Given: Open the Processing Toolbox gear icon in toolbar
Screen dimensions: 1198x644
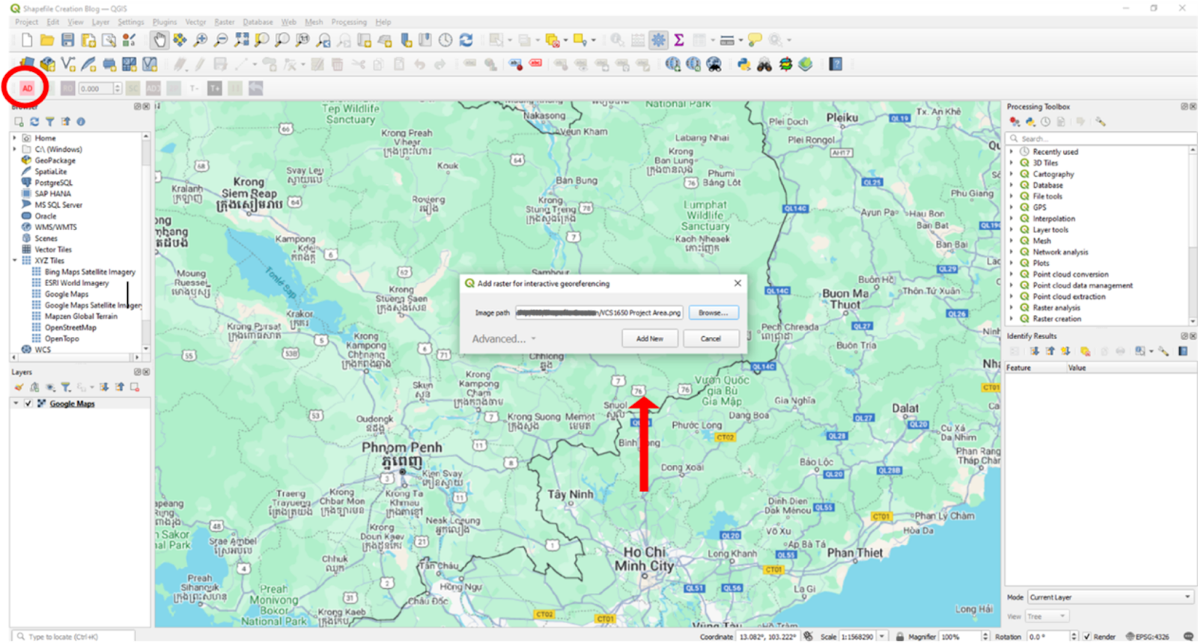Looking at the screenshot, I should (x=658, y=40).
